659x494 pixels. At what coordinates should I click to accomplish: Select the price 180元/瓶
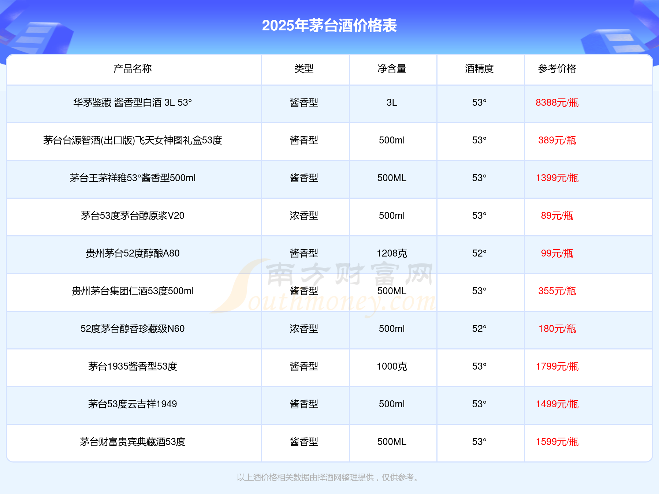tap(557, 329)
